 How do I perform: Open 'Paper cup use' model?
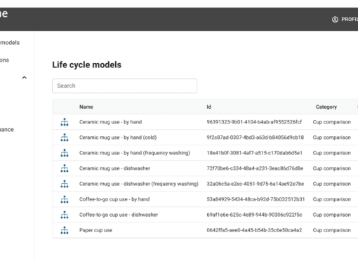(x=95, y=230)
